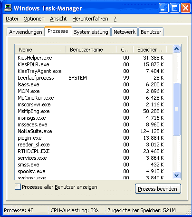
Task: Sort processes by Name column header
Action: click(x=40, y=50)
